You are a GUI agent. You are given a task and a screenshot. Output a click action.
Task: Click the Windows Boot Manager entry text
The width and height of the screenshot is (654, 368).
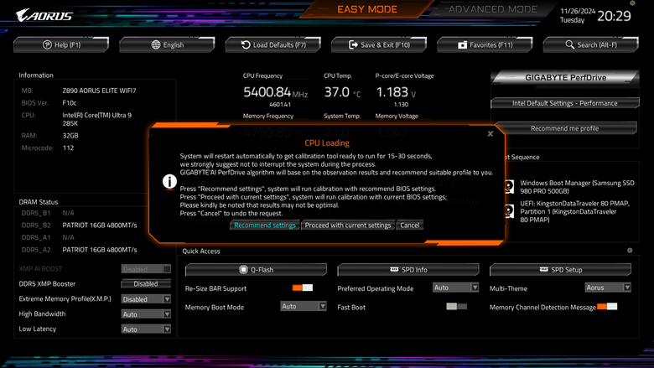(577, 187)
